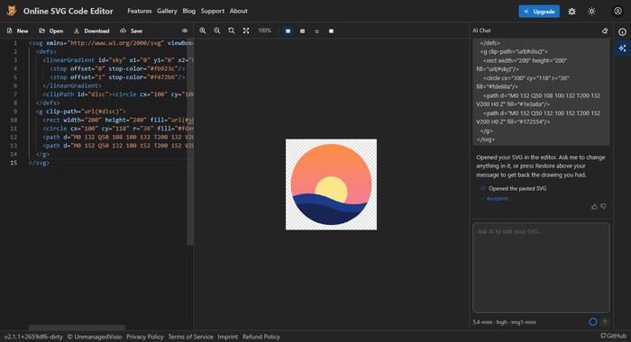This screenshot has width=631, height=342.
Task: Click the version text v2.1.1+2659df6-dirty
Action: point(33,337)
